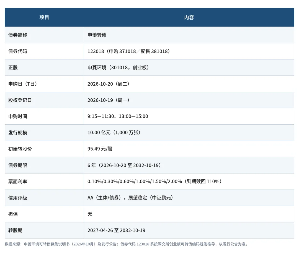Click the 股权登记日 label

tap(20, 100)
